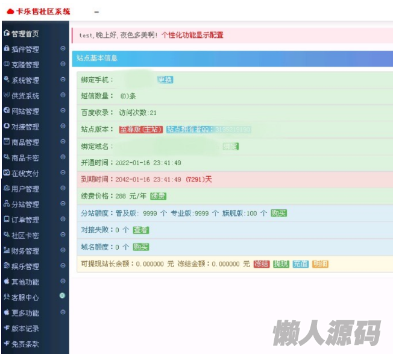Click the 到期时间 expiry date text
Viewport: 393px width, 354px height.
[x=146, y=179]
